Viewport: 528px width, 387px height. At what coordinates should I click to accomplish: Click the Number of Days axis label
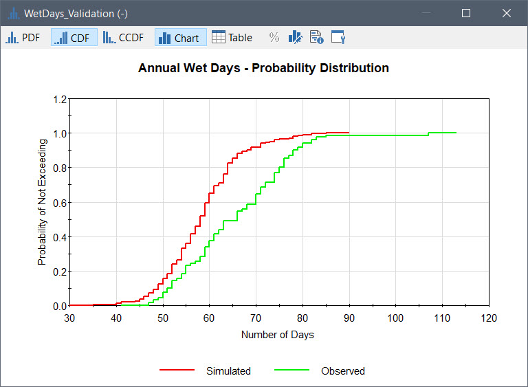click(x=278, y=335)
